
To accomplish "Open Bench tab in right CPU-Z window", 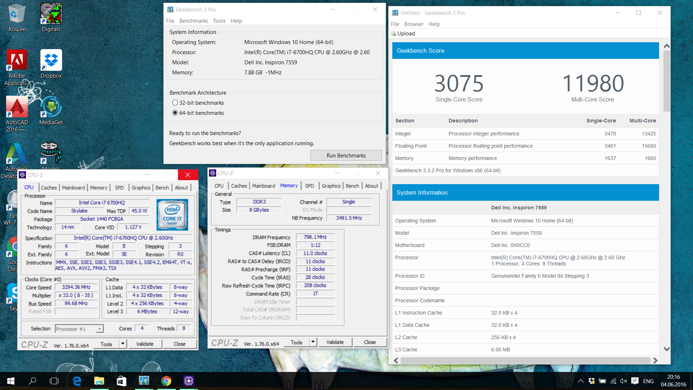I will click(352, 186).
